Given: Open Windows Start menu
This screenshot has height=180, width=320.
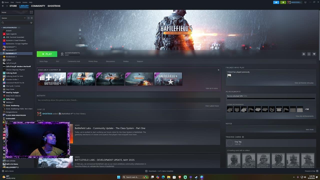Looking at the screenshot, I should pos(119,177).
